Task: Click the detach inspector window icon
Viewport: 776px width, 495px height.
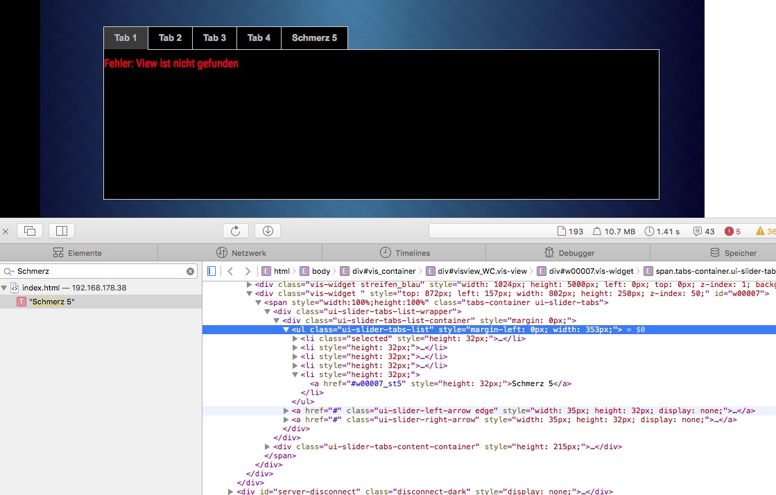Action: click(30, 231)
